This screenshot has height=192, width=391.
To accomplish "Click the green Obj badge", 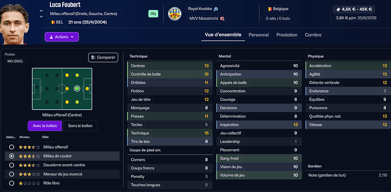I will coord(153,14).
